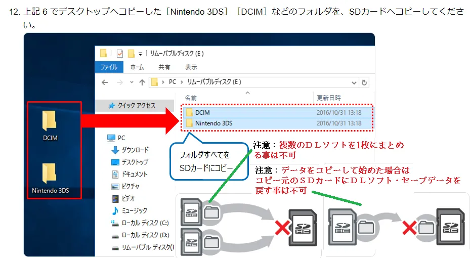Switch to the 表示 ribbon tab
The image size is (471, 258).
pos(191,67)
